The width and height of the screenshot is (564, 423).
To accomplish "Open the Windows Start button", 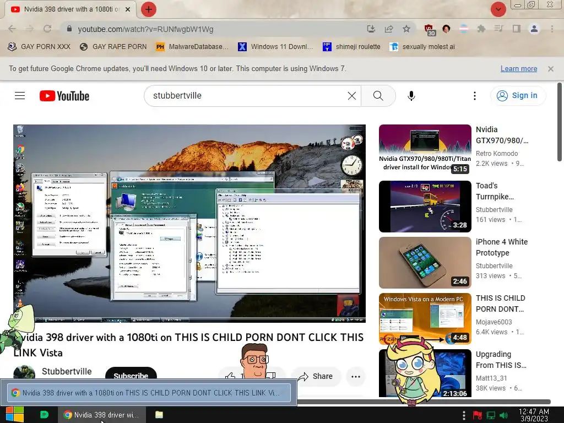I will pyautogui.click(x=14, y=415).
